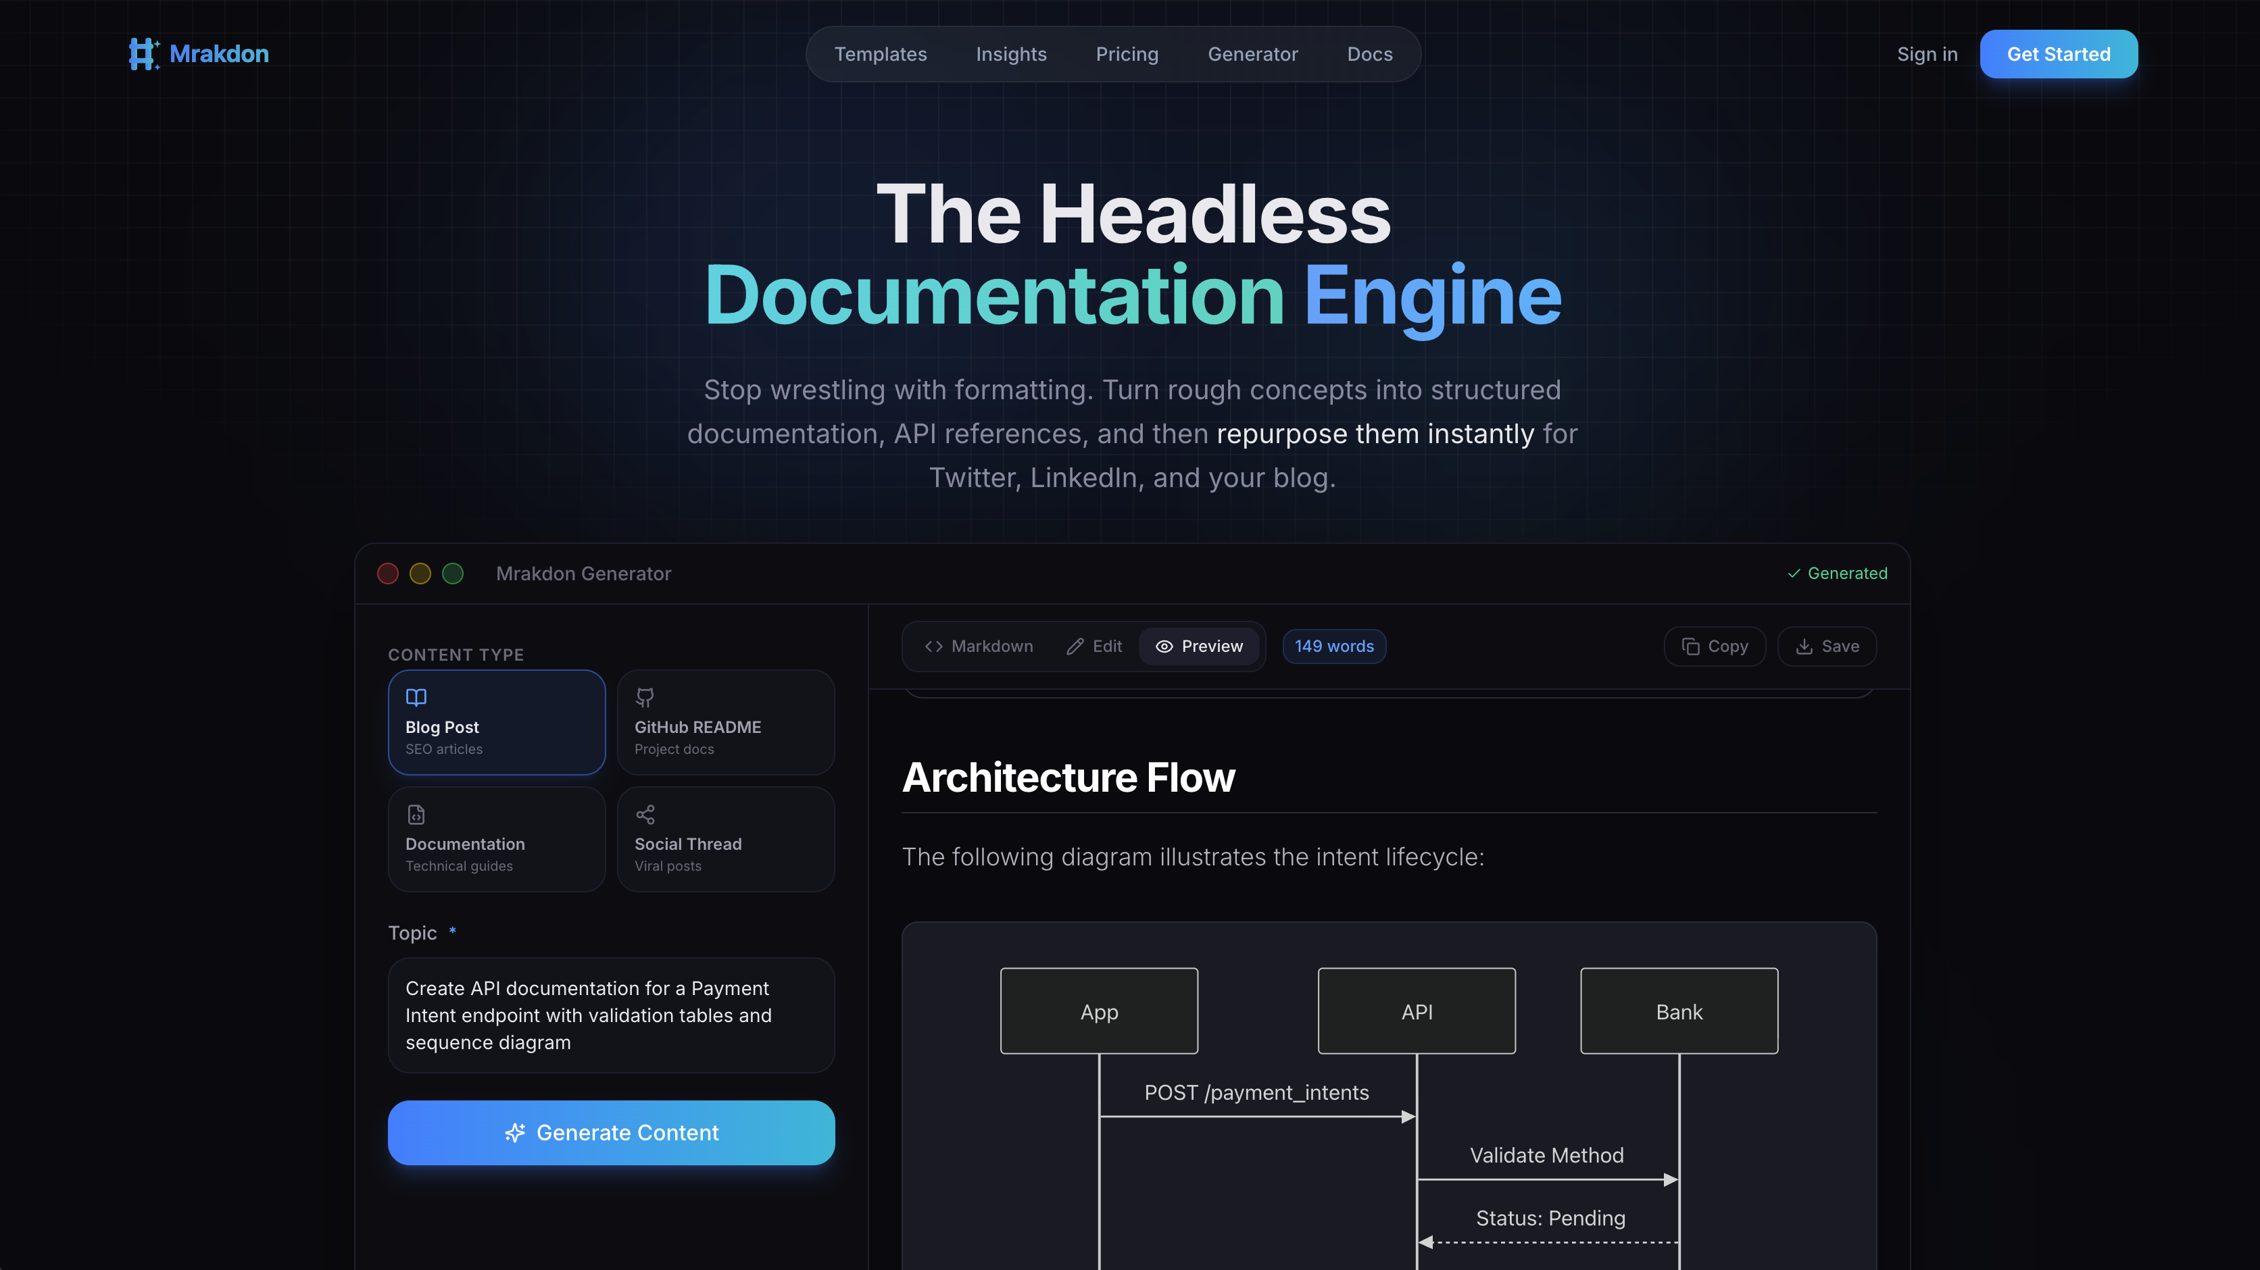Click the Copy button

coord(1715,646)
